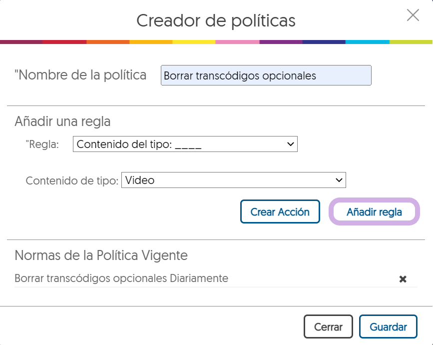Click the Añadir regla button
Screen dimensions: 433x345
tap(374, 212)
